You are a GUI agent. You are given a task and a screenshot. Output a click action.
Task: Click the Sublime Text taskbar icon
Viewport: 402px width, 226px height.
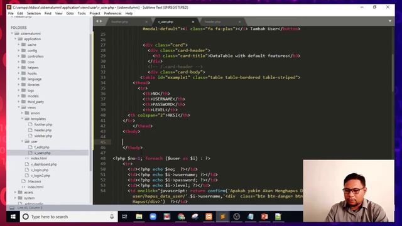click(222, 217)
